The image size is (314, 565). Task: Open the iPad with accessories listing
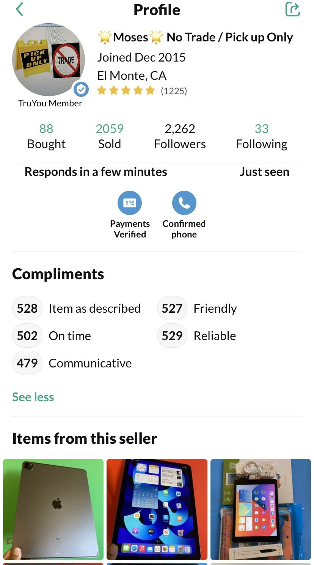[261, 509]
